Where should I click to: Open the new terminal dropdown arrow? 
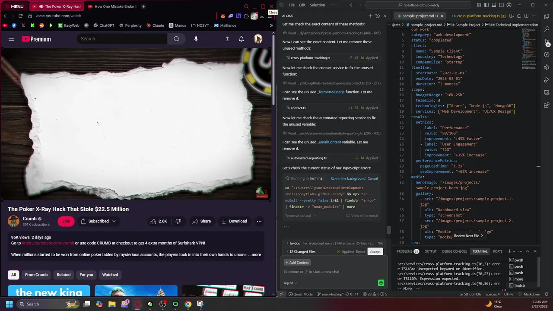[x=514, y=251]
